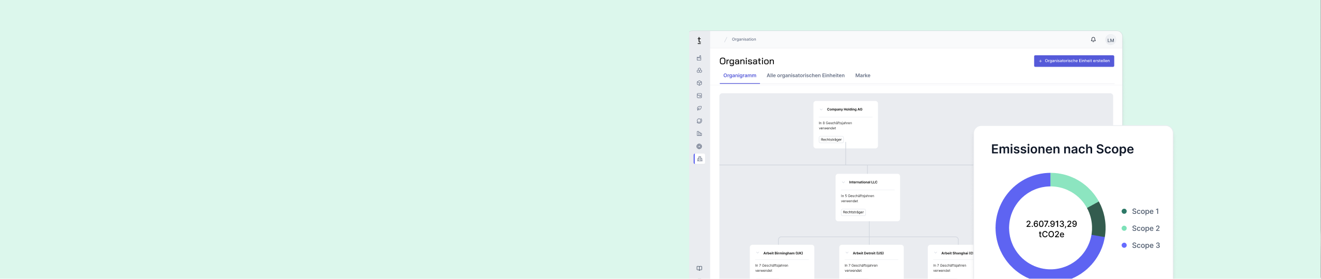Image resolution: width=1321 pixels, height=279 pixels.
Task: Collapse the International LLC card
Action: point(844,182)
